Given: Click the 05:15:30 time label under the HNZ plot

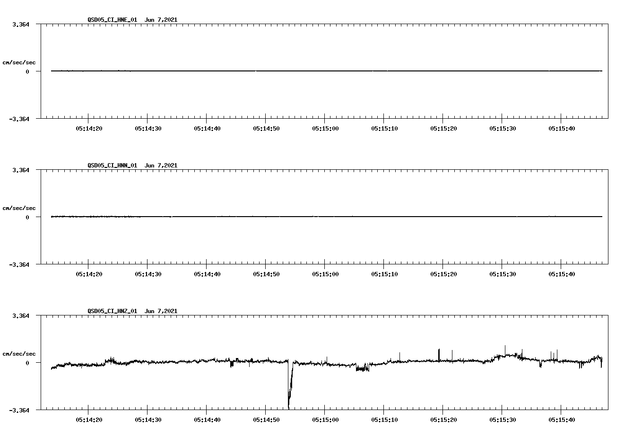Looking at the screenshot, I should (503, 420).
